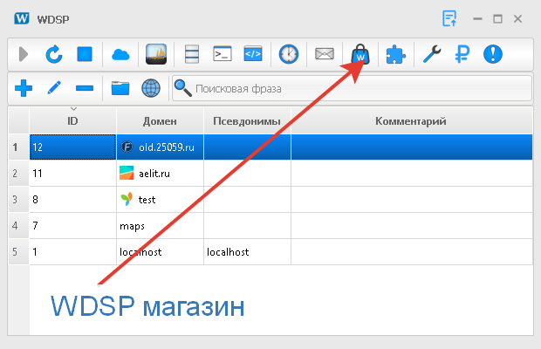Remove site with the minus icon
Viewport: 541px width, 349px height.
pyautogui.click(x=85, y=88)
